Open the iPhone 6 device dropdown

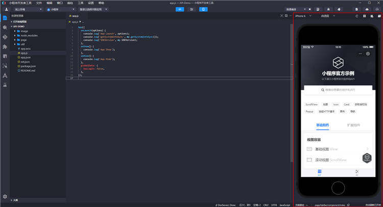[302, 16]
